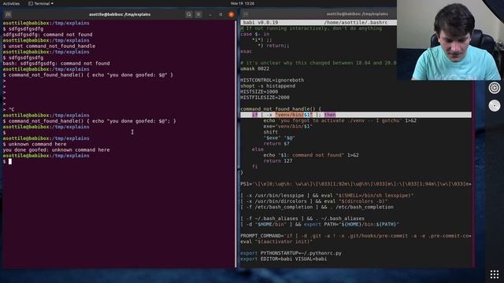Image resolution: width=504 pixels, height=283 pixels.
Task: Click the 'else' keyword line
Action: point(258,149)
